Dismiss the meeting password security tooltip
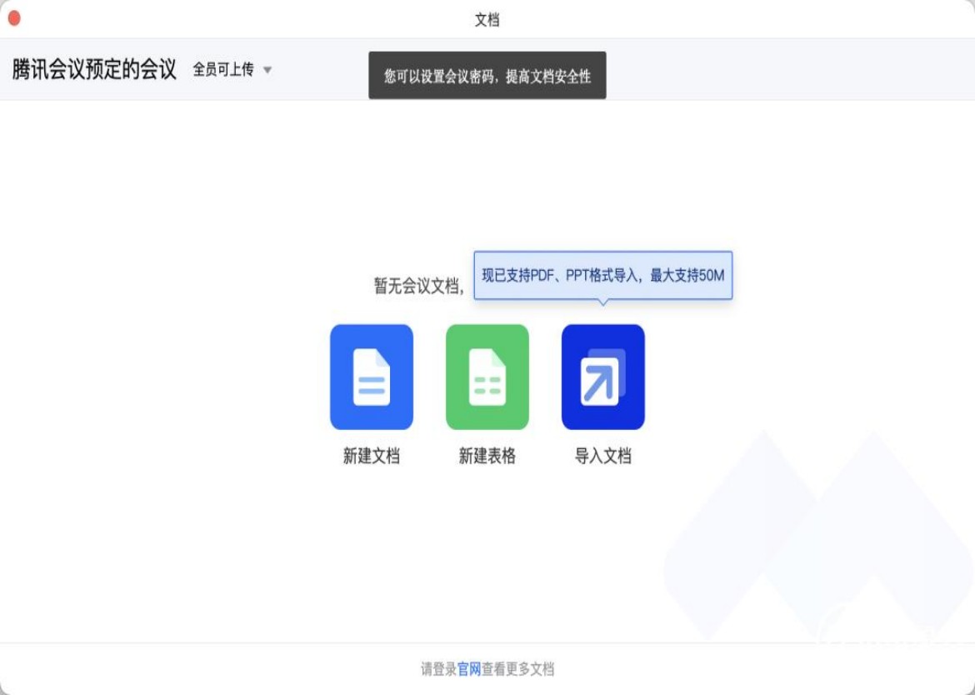Viewport: 975px width, 695px height. [x=488, y=74]
